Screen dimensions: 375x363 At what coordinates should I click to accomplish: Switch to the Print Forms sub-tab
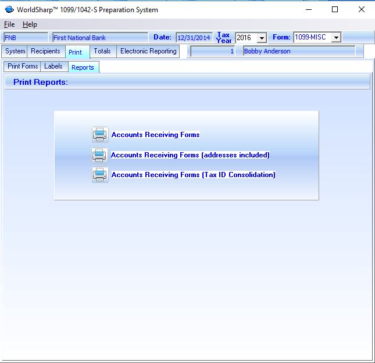pyautogui.click(x=23, y=67)
